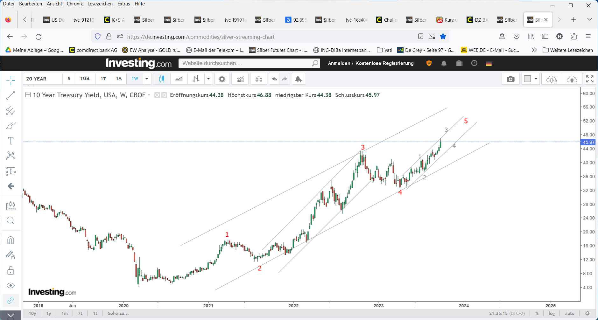Click the Website durchsuchen search field
The width and height of the screenshot is (598, 320).
click(x=245, y=63)
